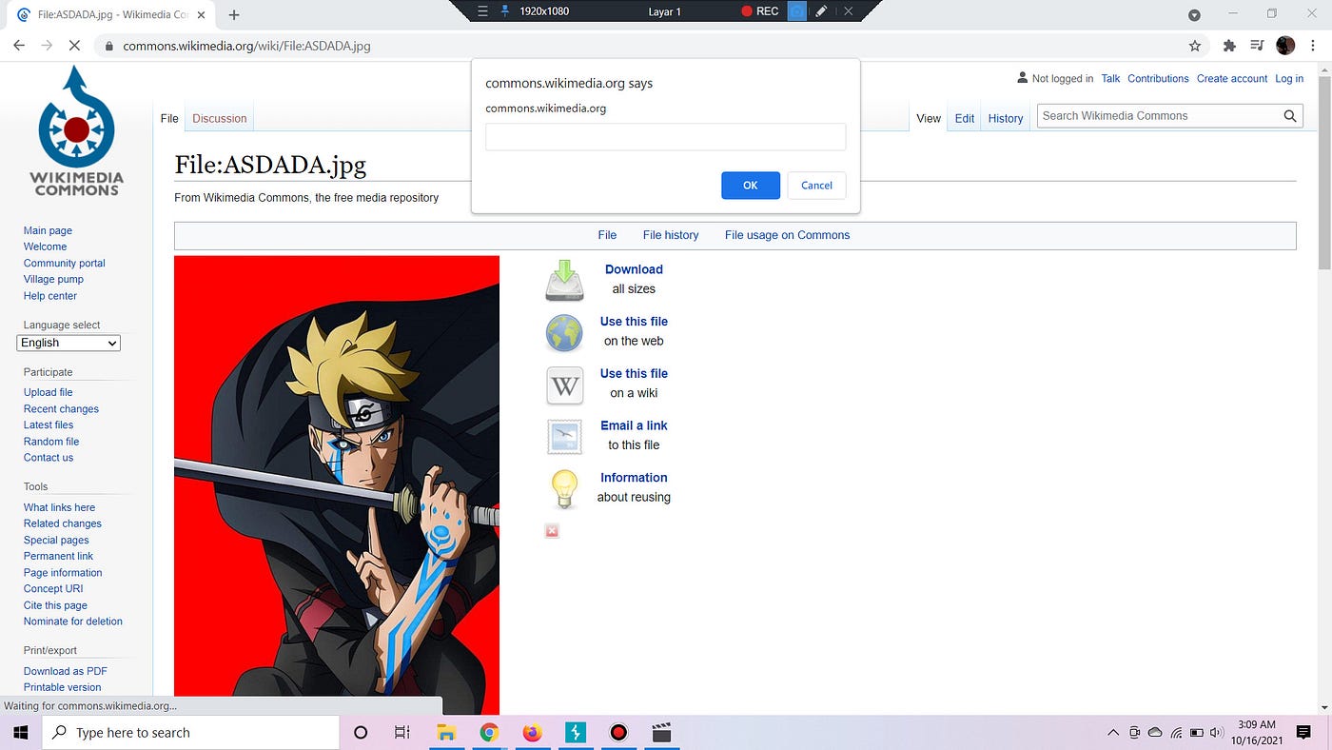Image resolution: width=1332 pixels, height=750 pixels.
Task: Click the volume icon in system tray
Action: click(1216, 733)
